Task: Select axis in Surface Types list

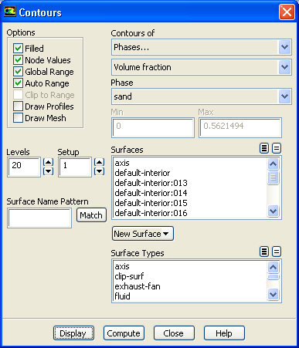Action: point(190,266)
